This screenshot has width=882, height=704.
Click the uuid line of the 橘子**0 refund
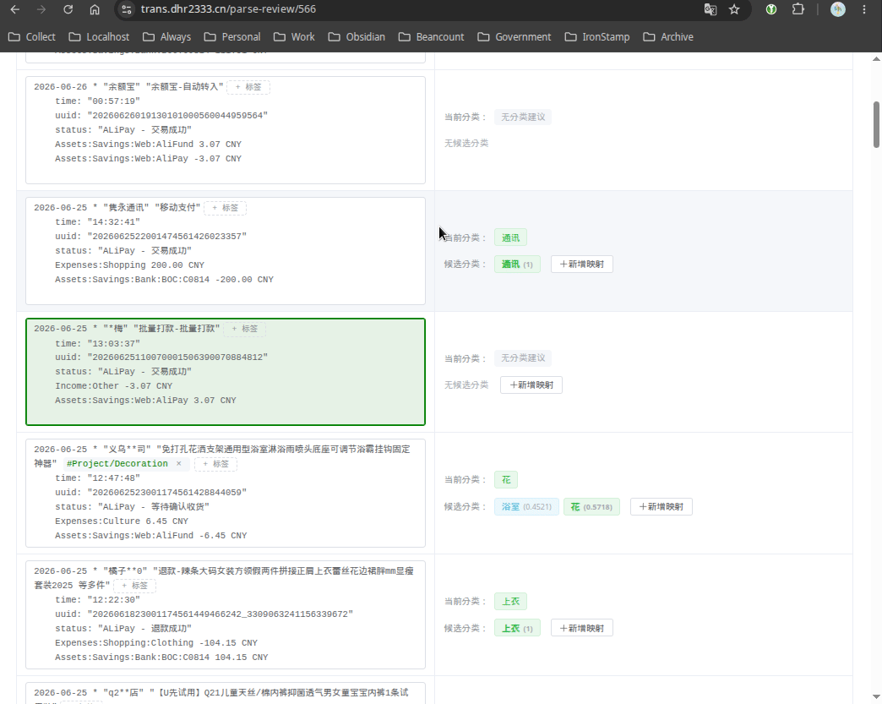pyautogui.click(x=204, y=614)
